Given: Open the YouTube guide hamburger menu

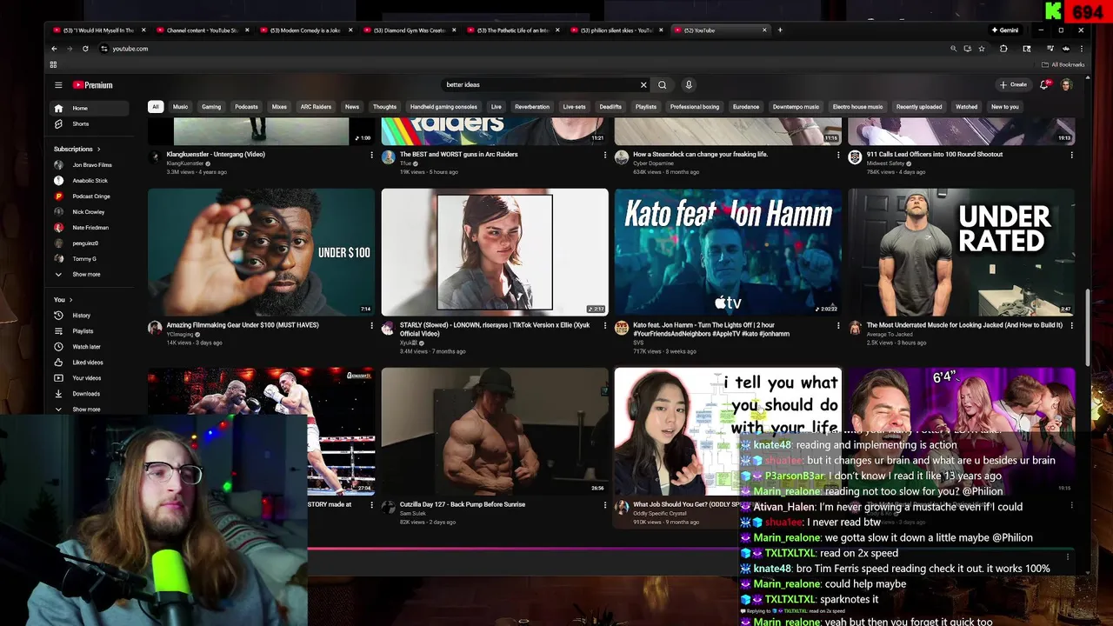Looking at the screenshot, I should (58, 84).
